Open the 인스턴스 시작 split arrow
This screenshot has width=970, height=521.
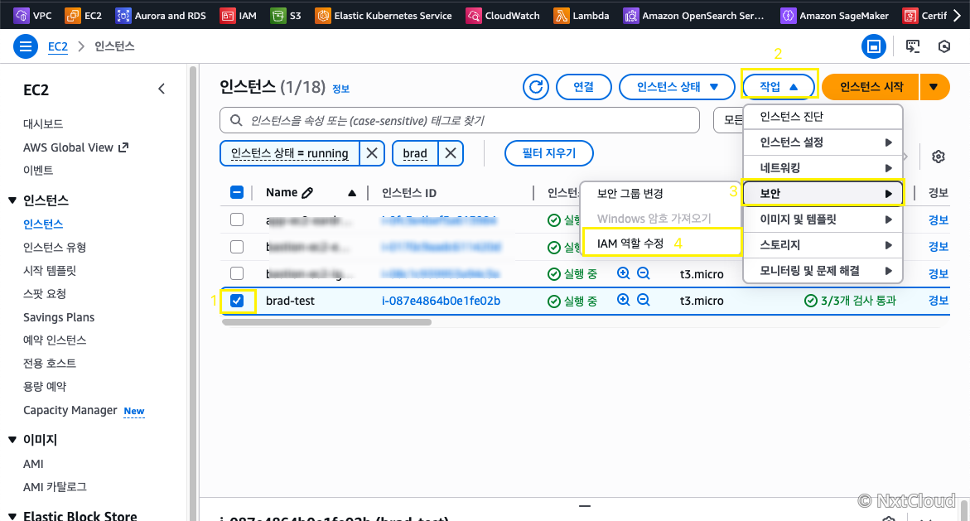click(934, 87)
